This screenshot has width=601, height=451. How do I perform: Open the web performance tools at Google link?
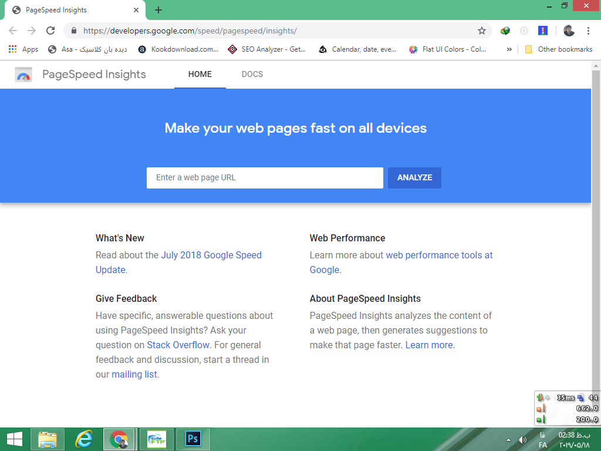point(401,262)
